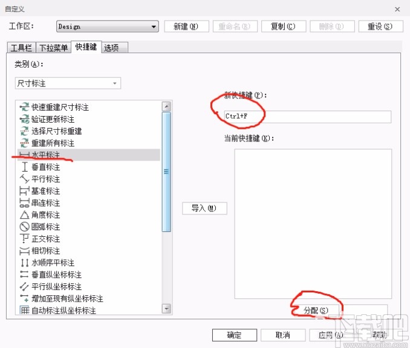Click the 删除(D) button

(332, 27)
